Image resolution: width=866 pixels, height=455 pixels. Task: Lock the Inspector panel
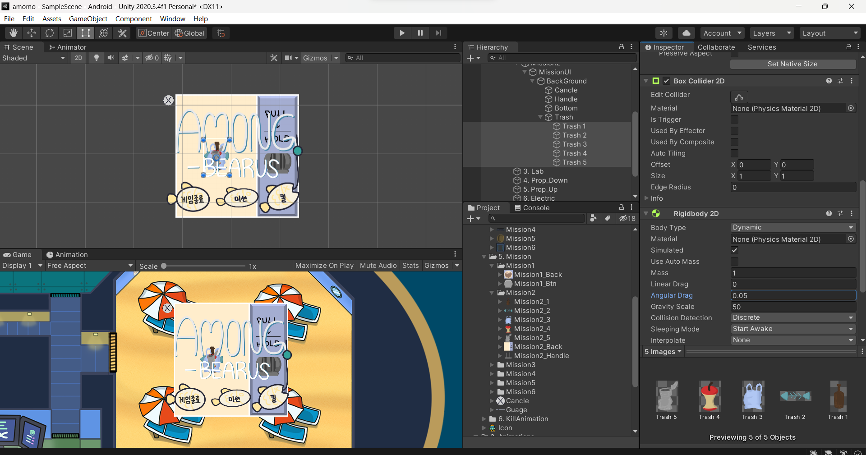click(x=848, y=47)
